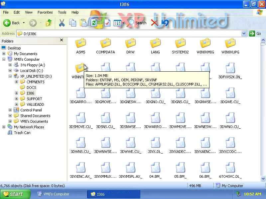Expand My Documents in folder tree

(x=4, y=54)
